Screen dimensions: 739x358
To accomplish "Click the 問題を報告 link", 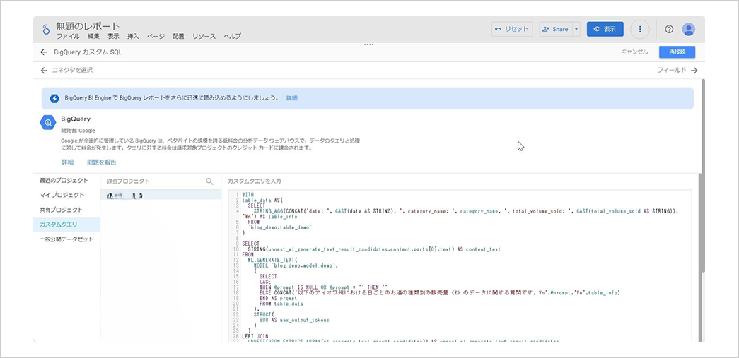I will [101, 162].
